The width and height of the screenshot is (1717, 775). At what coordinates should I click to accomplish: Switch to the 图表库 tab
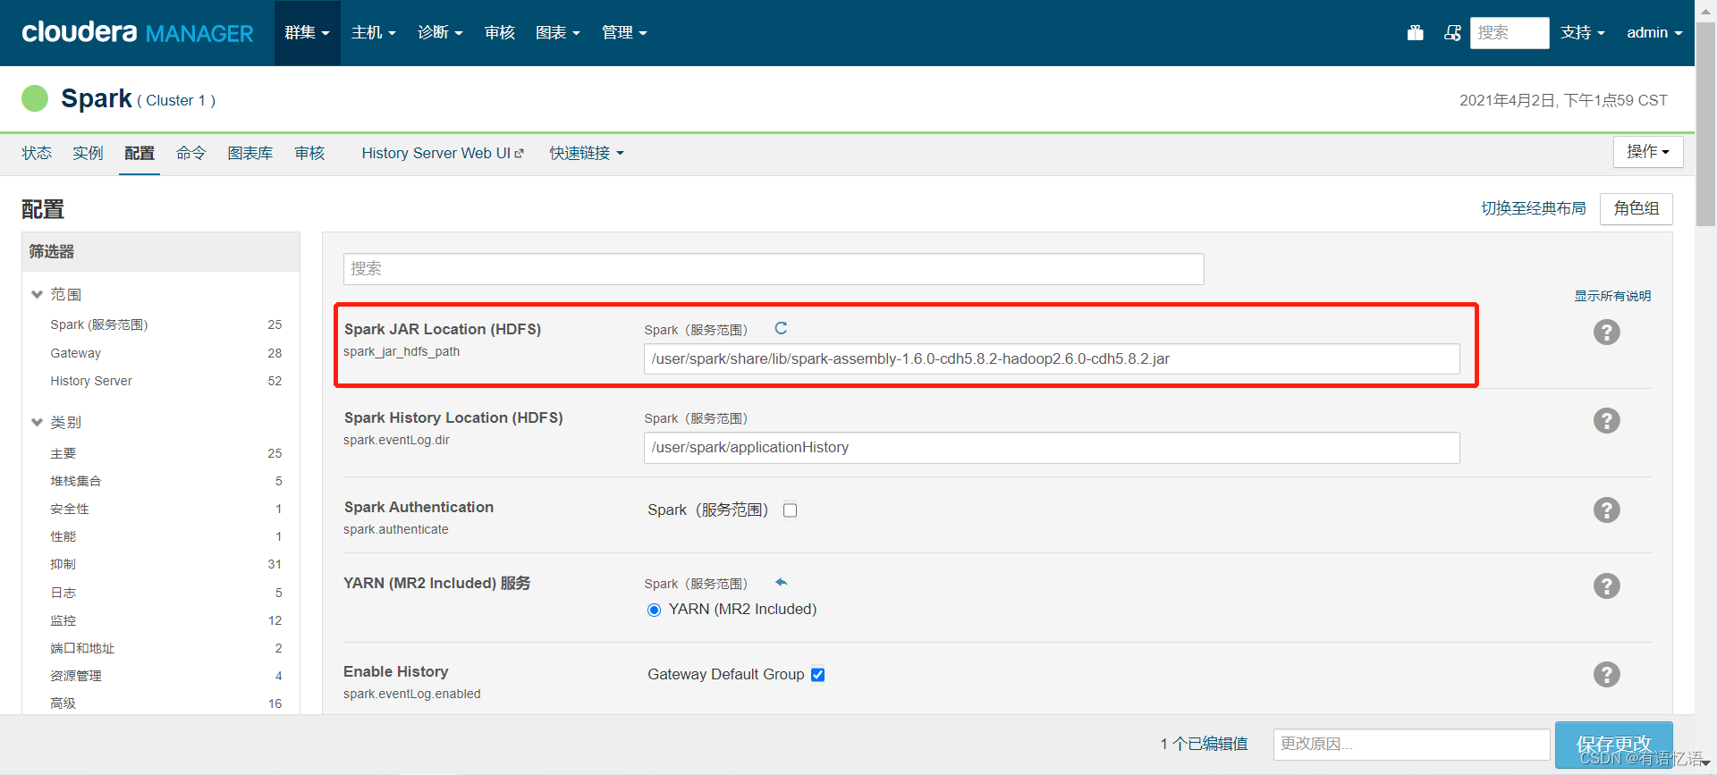[x=250, y=154]
